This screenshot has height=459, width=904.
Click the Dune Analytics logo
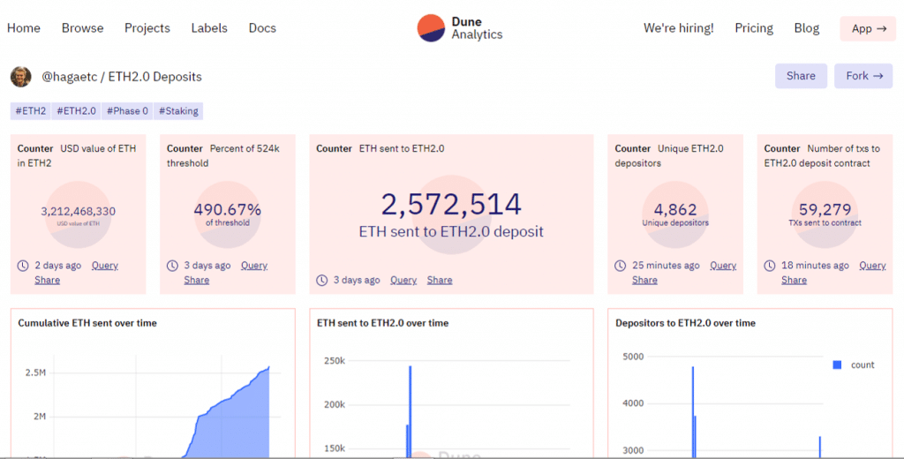coord(460,28)
